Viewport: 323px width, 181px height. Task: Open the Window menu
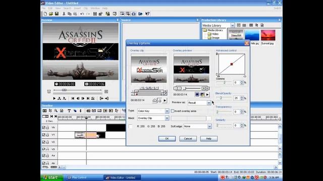click(95, 8)
